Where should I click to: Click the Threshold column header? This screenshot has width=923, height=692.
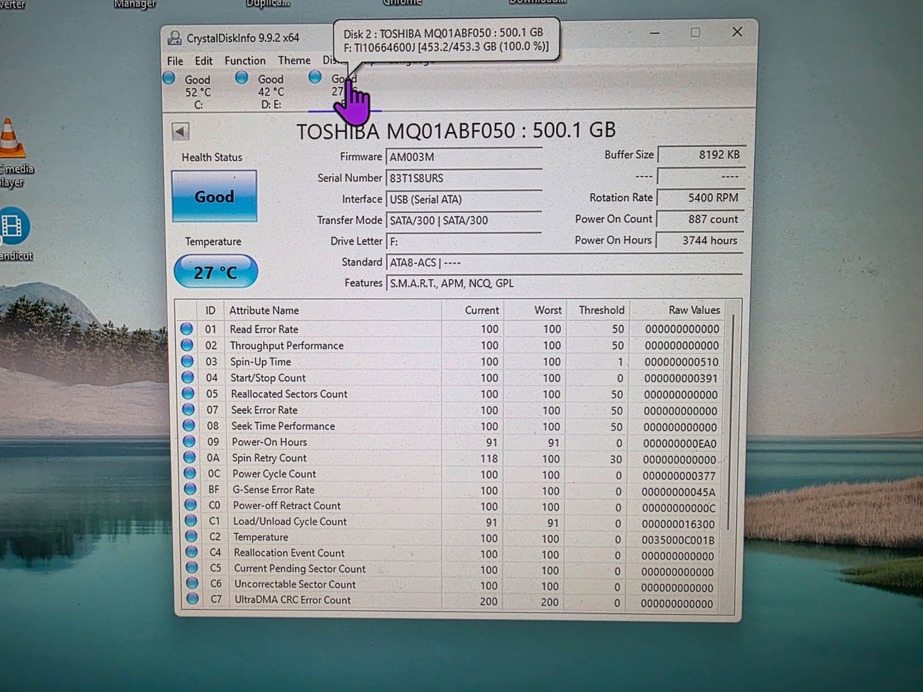(598, 310)
